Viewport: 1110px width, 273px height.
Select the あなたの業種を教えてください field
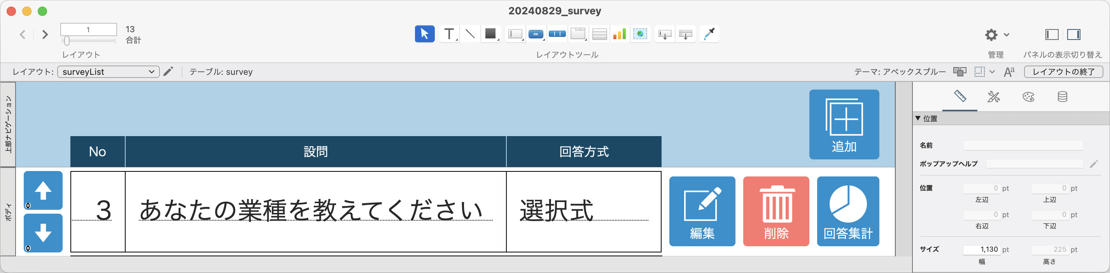coord(315,211)
